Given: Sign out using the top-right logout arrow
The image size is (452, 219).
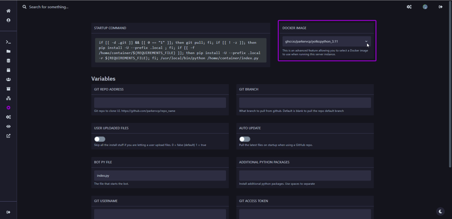Looking at the screenshot, I should coord(441,6).
